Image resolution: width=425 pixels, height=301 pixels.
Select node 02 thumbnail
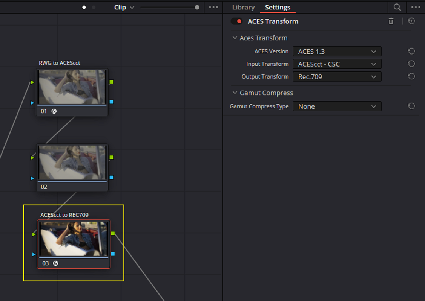coord(72,163)
